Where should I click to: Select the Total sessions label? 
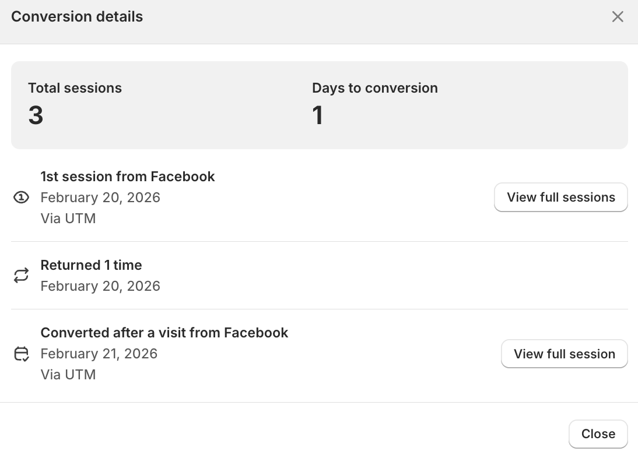click(x=75, y=88)
